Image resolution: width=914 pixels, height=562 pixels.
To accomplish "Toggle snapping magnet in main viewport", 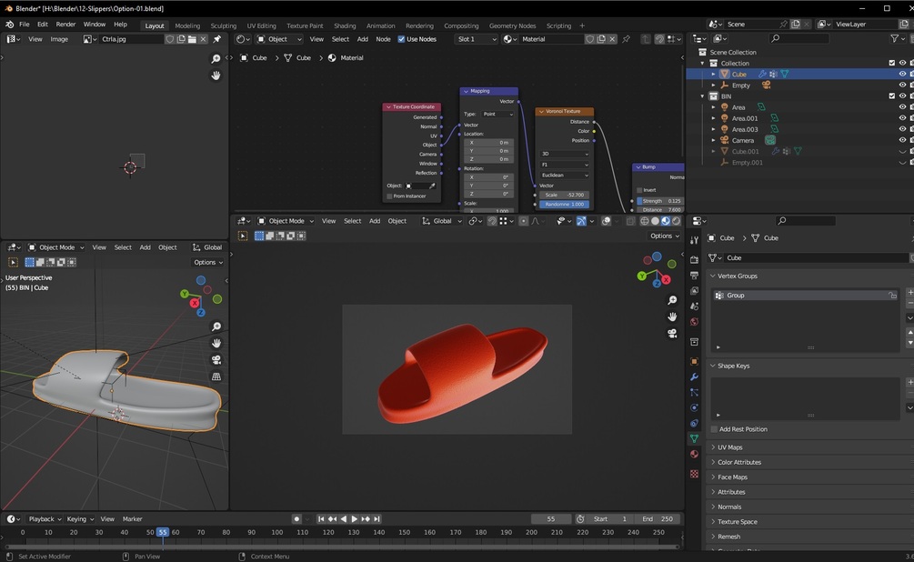I will [x=492, y=221].
